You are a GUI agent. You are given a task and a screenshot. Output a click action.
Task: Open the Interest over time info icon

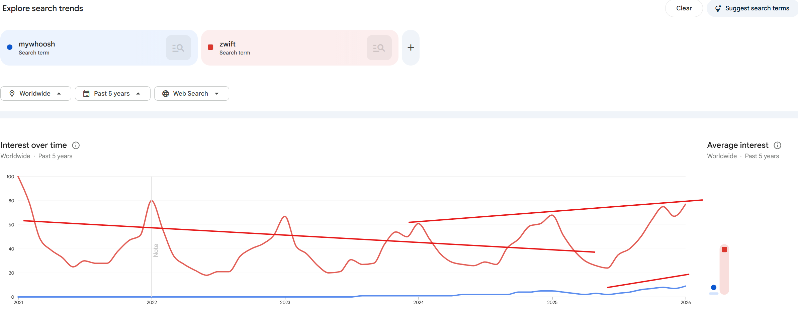tap(76, 145)
